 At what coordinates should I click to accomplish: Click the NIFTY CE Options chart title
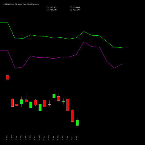[x=21, y=4]
